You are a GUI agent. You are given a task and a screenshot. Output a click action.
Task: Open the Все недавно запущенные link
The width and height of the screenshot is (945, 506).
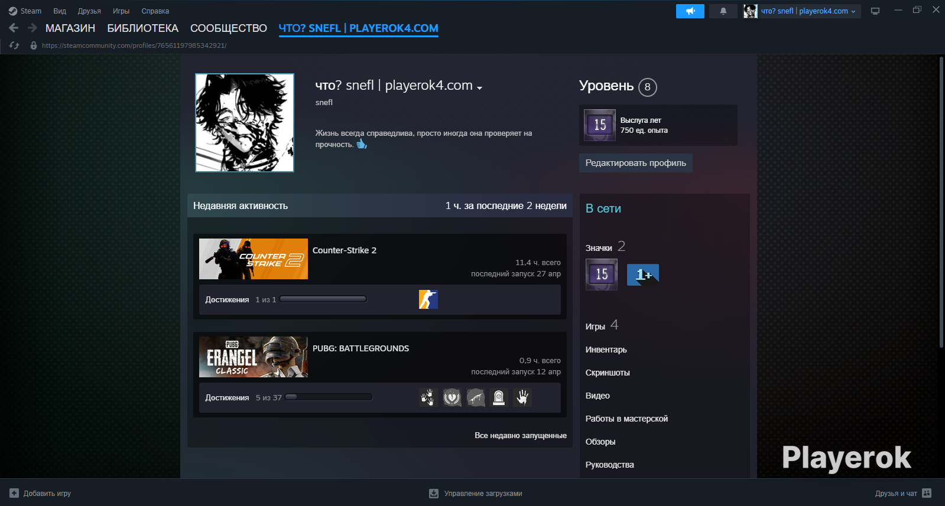[x=521, y=436]
